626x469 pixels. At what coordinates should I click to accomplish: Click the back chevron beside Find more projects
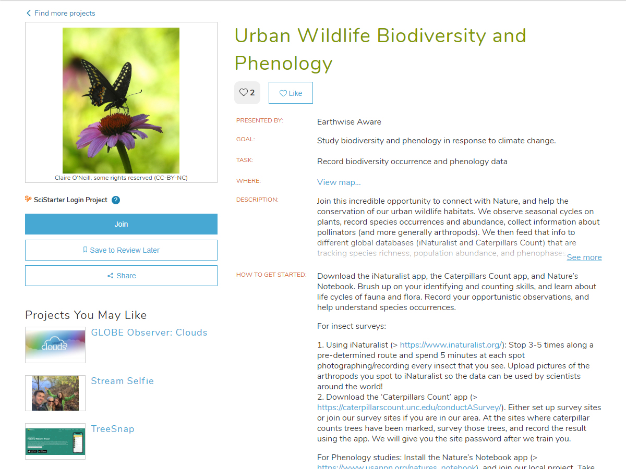pyautogui.click(x=29, y=13)
